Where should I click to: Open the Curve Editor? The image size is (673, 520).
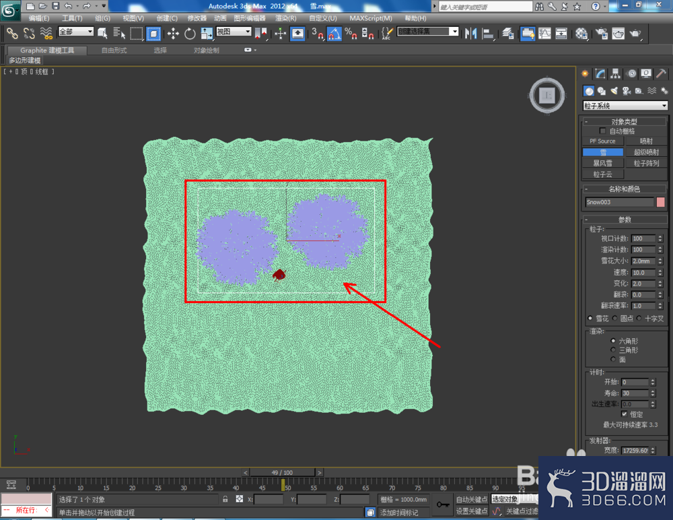click(x=544, y=33)
